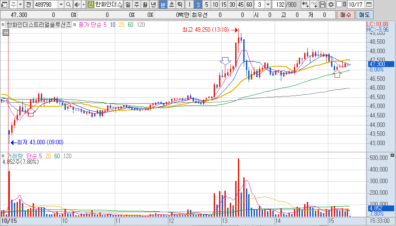Click the 매수 buy button
The width and height of the screenshot is (396, 226).
[x=346, y=15]
